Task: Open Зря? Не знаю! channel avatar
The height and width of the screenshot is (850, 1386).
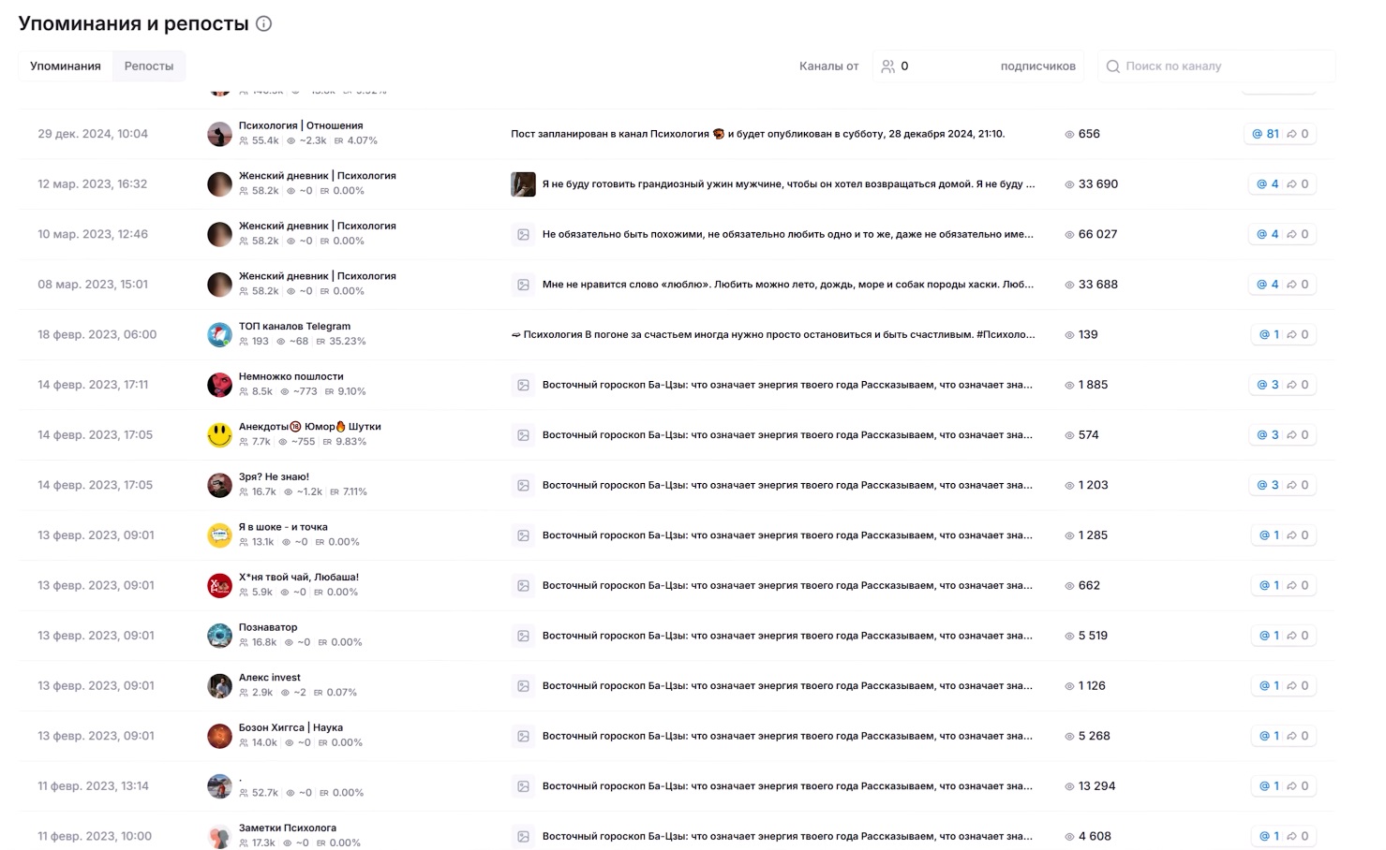Action: pos(219,485)
